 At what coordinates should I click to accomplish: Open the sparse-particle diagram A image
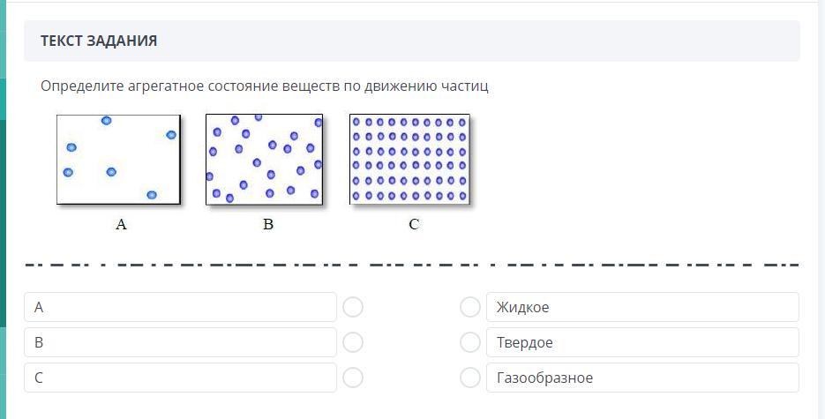(118, 160)
